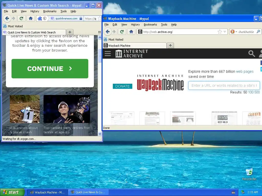Click Most Visited in Quick Live News bookmarks bar

click(x=13, y=26)
